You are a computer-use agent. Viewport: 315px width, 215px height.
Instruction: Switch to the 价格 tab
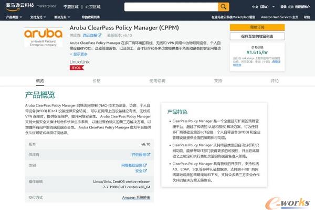(97, 81)
